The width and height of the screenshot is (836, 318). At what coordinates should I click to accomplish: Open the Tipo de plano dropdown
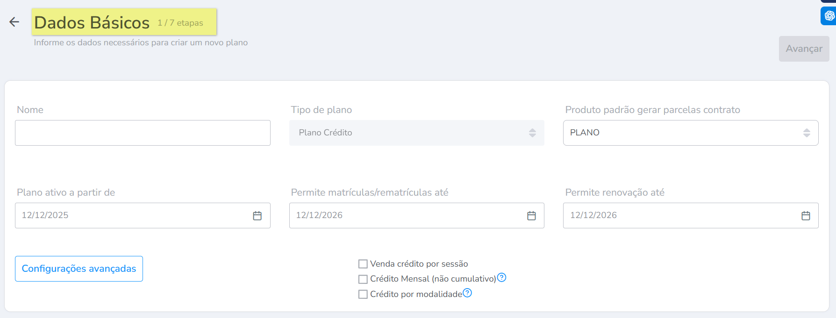tap(416, 133)
